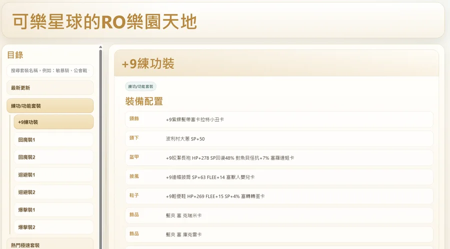
Task: Select +9練功裝 in the sidebar
Action: click(x=53, y=122)
